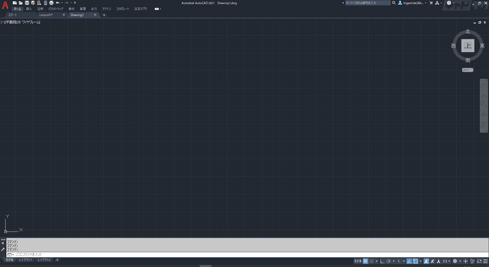Open the 出力 ribbon tab
Image resolution: width=489 pixels, height=267 pixels.
point(94,9)
